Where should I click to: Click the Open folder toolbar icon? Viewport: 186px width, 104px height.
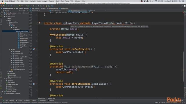(x=1, y=6)
